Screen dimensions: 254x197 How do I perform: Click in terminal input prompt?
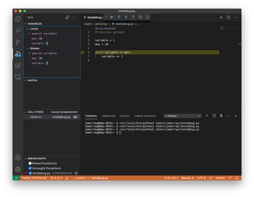[x=120, y=133]
